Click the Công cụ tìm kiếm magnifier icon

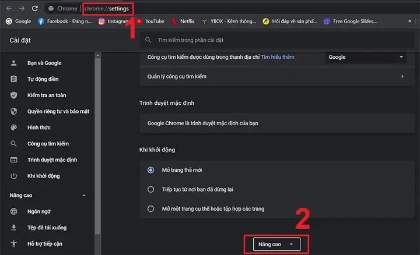tap(13, 144)
